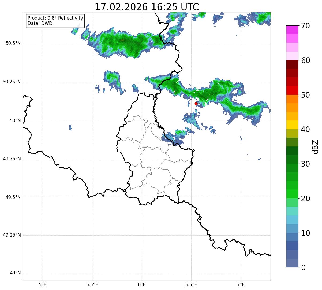Image resolution: width=322 pixels, height=290 pixels.
Task: Click the "Data: DWD" label
Action: (x=40, y=23)
